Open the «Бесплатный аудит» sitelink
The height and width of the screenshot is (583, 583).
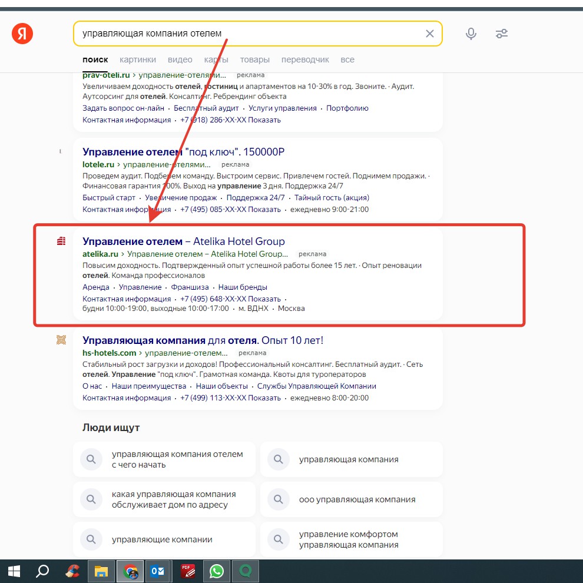tap(206, 108)
